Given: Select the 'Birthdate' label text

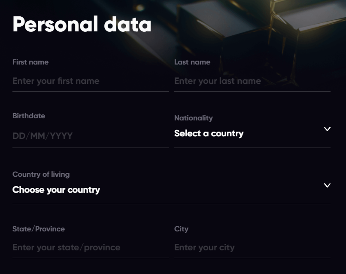Looking at the screenshot, I should click(29, 116).
